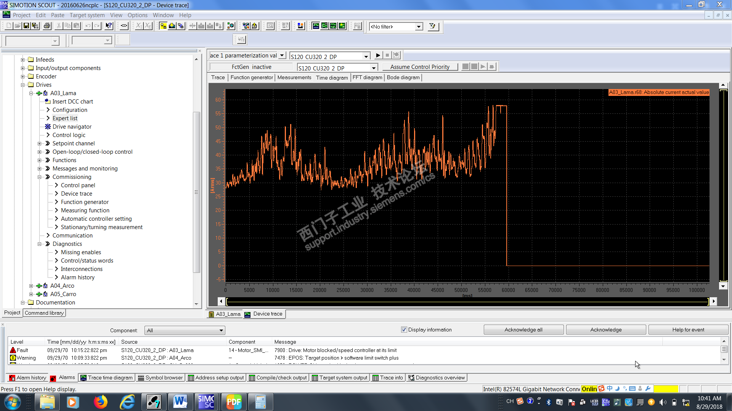Click Assume Control Priority button
This screenshot has height=411, width=732.
click(420, 67)
